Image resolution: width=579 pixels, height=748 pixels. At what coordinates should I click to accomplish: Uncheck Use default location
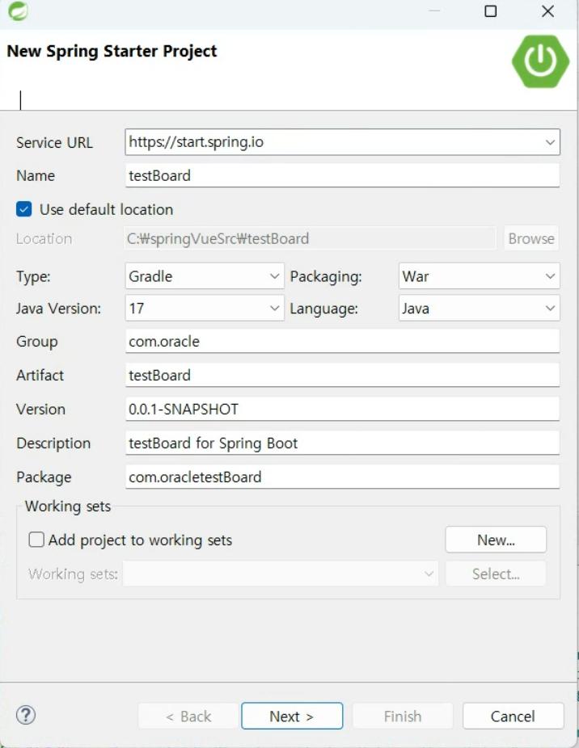tap(23, 209)
